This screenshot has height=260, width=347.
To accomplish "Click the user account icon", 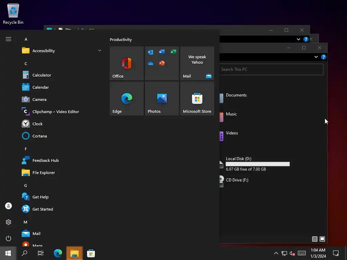I will [8, 206].
